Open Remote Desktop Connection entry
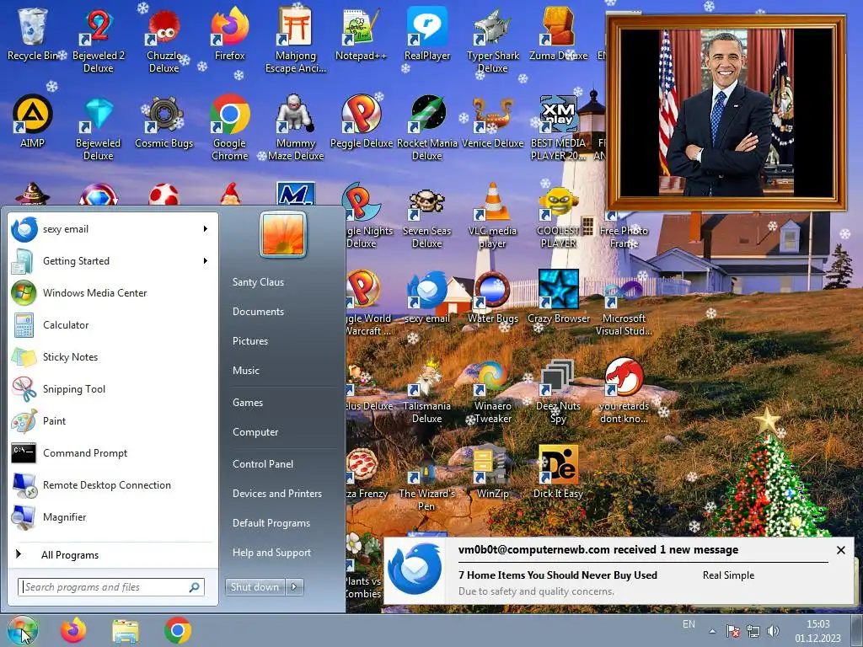Viewport: 863px width, 647px height. 114,484
